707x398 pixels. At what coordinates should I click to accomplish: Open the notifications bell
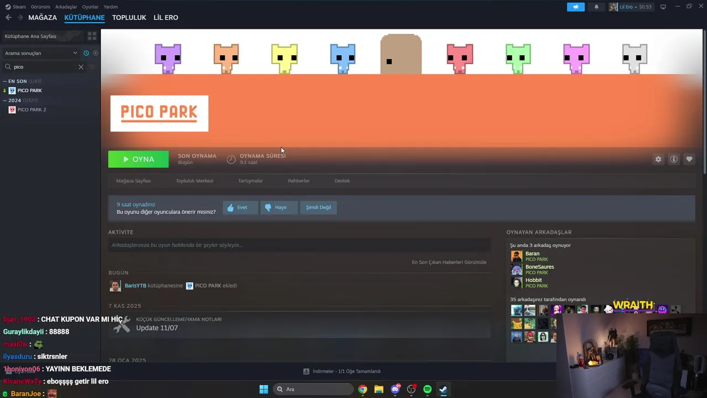pyautogui.click(x=597, y=7)
